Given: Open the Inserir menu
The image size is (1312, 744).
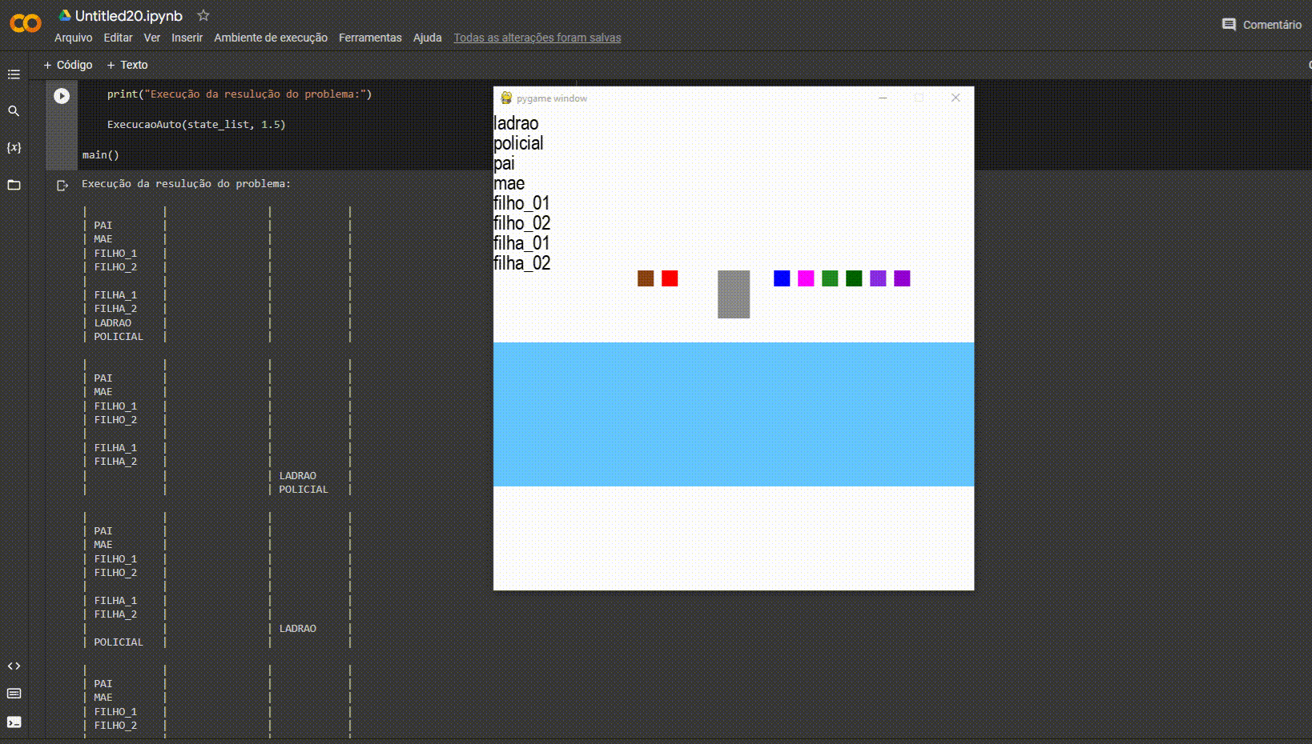Looking at the screenshot, I should (187, 38).
